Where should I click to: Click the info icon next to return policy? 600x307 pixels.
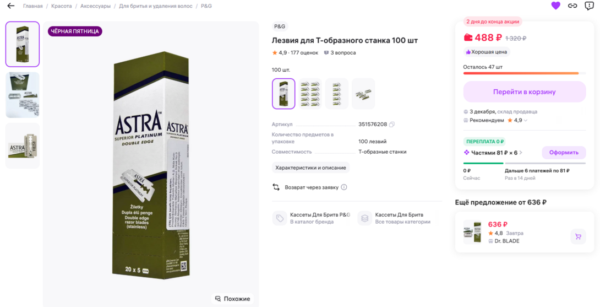click(344, 187)
